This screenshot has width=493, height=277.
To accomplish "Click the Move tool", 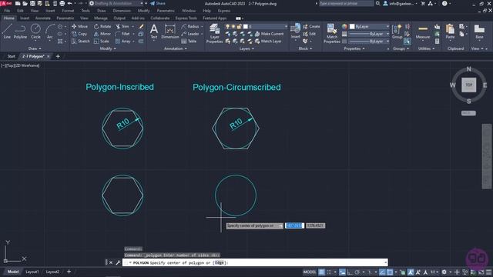I will [79, 26].
